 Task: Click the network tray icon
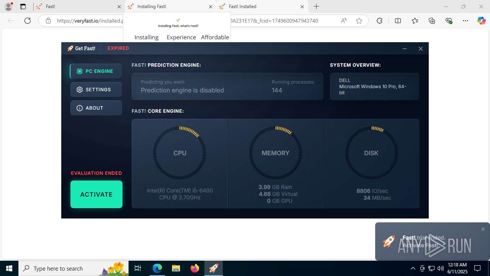click(x=431, y=268)
